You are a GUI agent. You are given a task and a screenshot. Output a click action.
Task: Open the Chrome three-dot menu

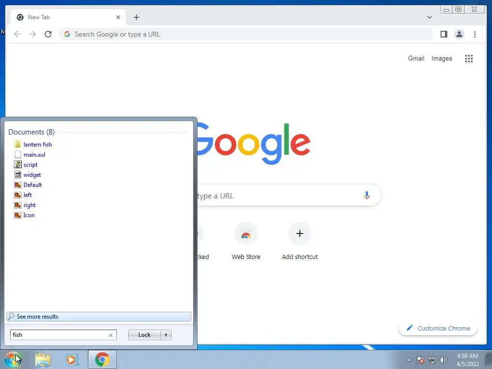tap(475, 34)
